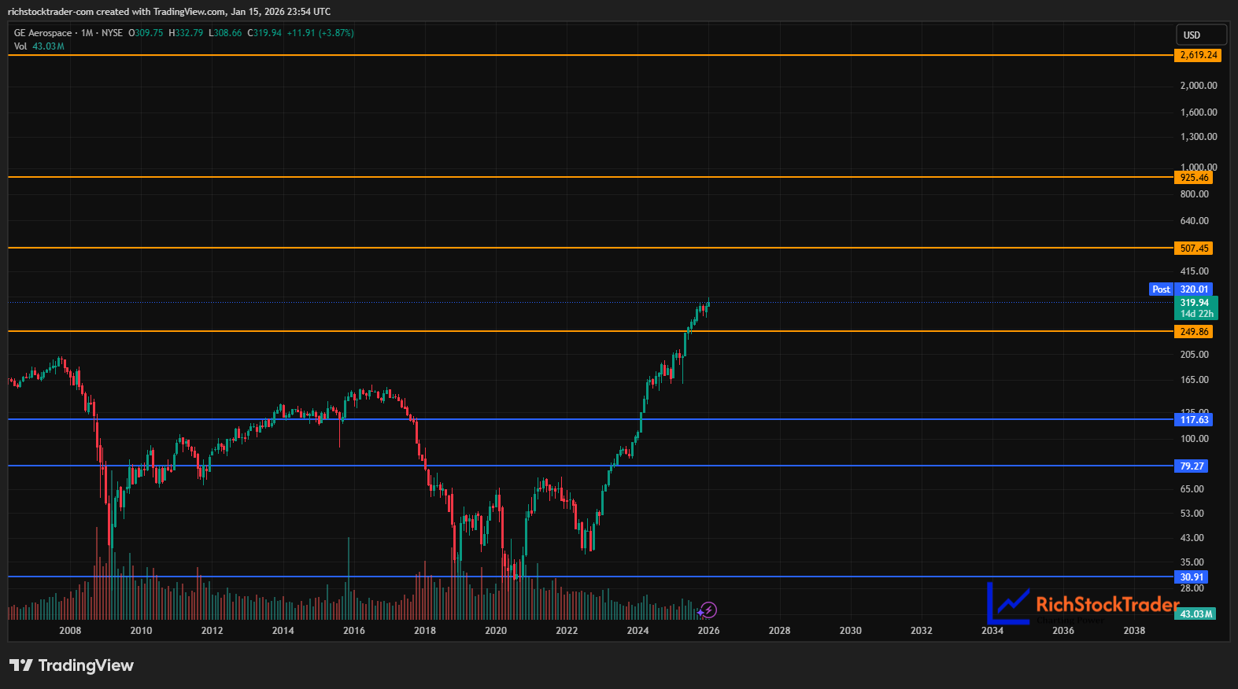Image resolution: width=1238 pixels, height=689 pixels.
Task: Click the TradingView logo at bottom left
Action: [72, 665]
